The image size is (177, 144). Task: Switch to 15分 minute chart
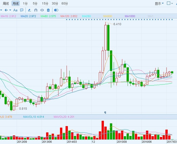tap(45, 3)
